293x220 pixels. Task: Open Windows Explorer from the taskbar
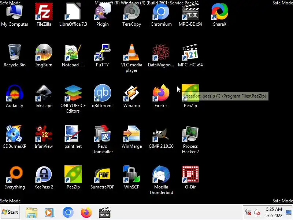click(x=31, y=213)
